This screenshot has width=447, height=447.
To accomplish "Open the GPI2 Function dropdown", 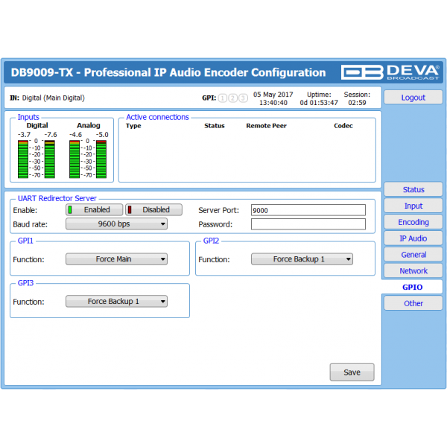I will pos(302,259).
